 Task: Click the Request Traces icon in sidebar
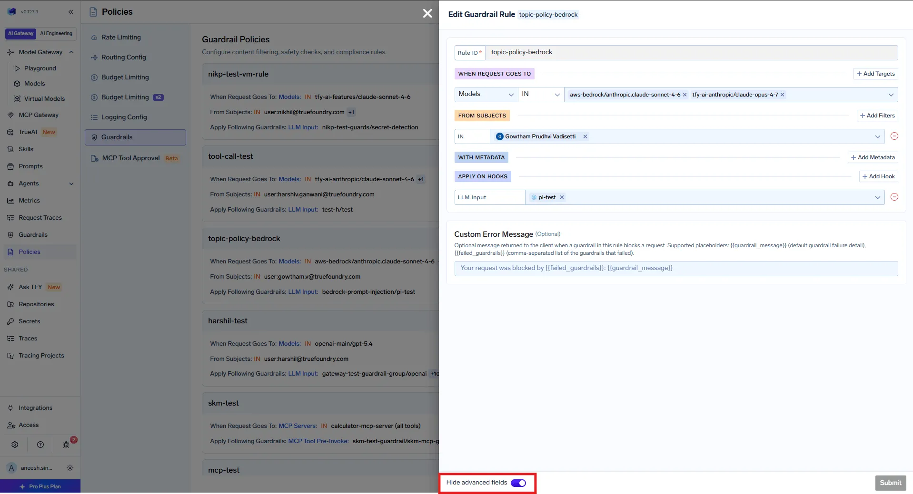pos(10,218)
